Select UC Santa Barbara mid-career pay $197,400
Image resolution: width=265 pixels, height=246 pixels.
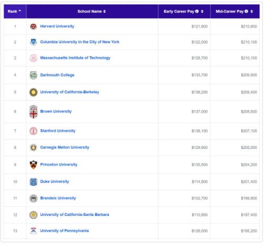coord(249,215)
